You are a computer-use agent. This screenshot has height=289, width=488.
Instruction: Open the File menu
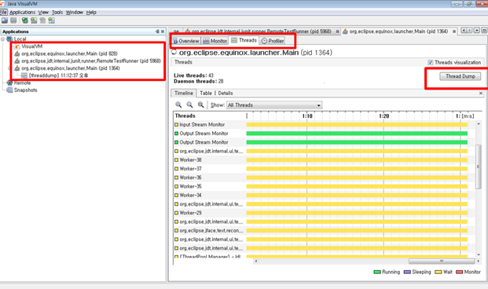click(x=3, y=12)
